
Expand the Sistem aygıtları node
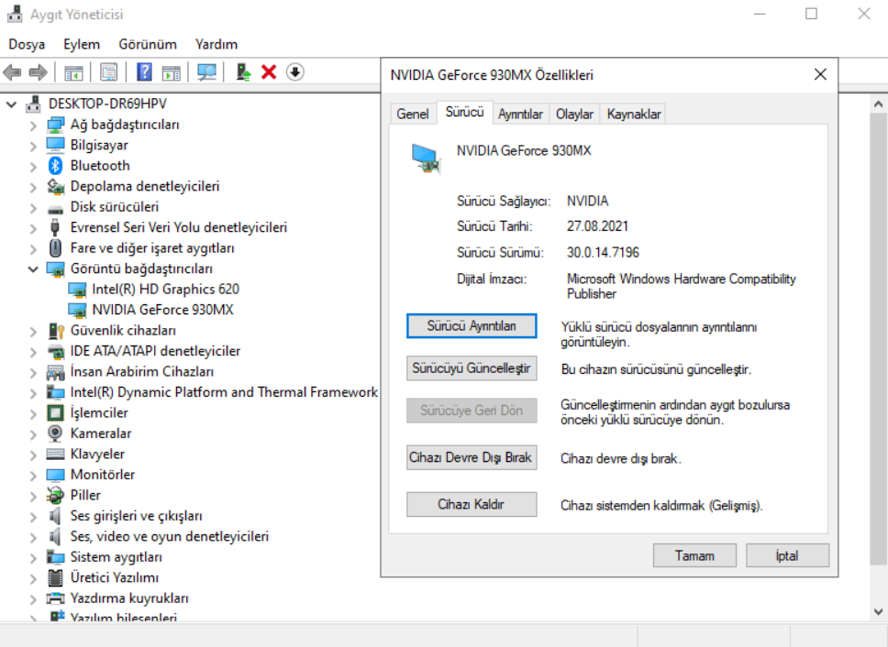[x=33, y=557]
